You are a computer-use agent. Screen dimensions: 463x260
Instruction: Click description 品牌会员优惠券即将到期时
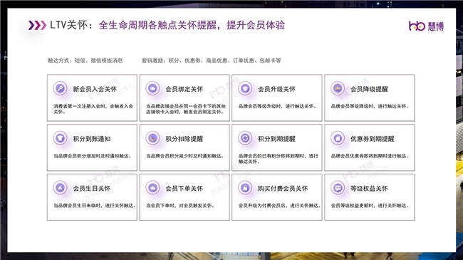coord(370,156)
